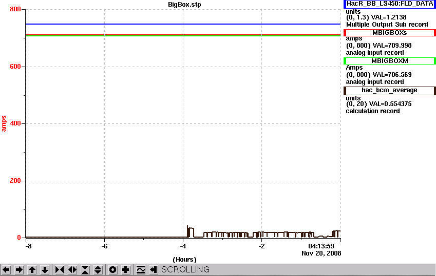
Task: Zoom in horizontally on time axis
Action: (x=60, y=270)
